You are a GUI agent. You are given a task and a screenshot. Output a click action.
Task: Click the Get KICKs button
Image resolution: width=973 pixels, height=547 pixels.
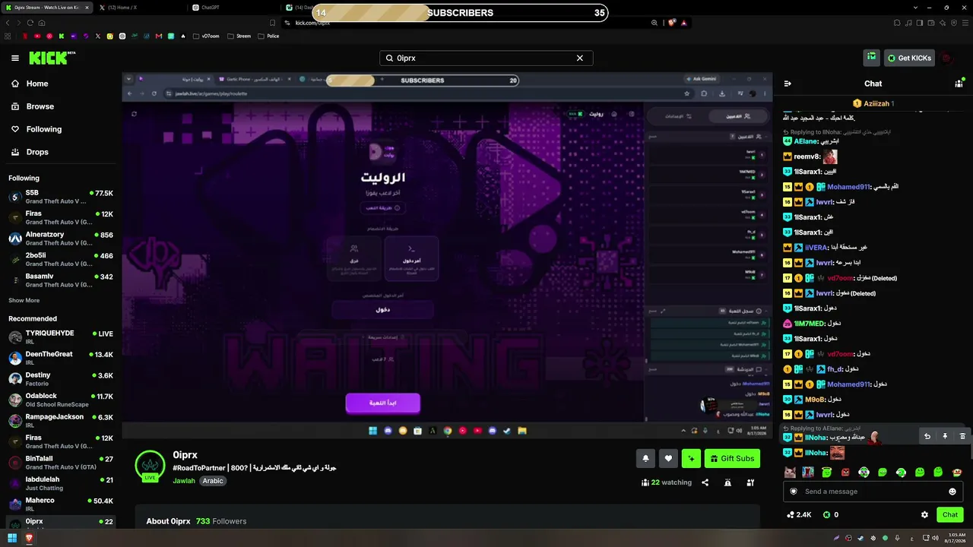[x=908, y=58]
